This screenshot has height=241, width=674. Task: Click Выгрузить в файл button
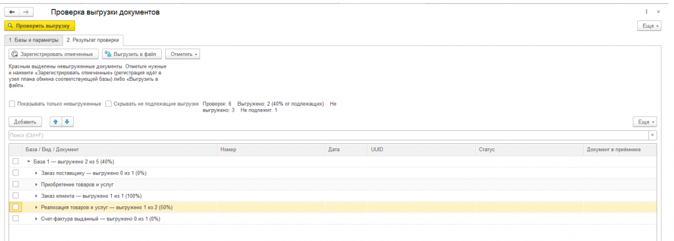click(x=132, y=55)
